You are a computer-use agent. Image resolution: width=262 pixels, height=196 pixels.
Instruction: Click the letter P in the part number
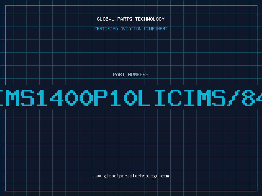click(x=101, y=98)
